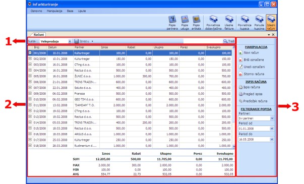Image resolution: width=304 pixels, height=184 pixels.
Task: Sort by Datum column header
Action: [60, 47]
